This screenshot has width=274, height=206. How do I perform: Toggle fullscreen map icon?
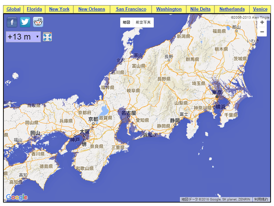[48, 37]
